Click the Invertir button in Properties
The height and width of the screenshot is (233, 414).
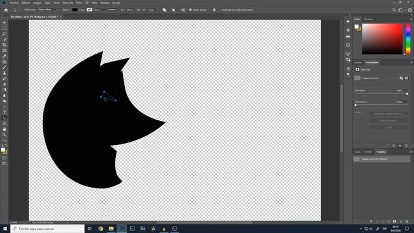(x=388, y=128)
